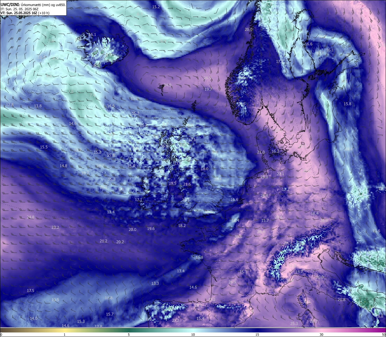
Task: Click the 20.2 value label
Action: tap(120, 242)
